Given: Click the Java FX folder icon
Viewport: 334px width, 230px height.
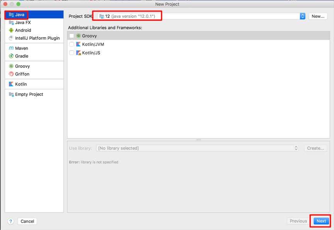Looking at the screenshot, I should [x=11, y=22].
